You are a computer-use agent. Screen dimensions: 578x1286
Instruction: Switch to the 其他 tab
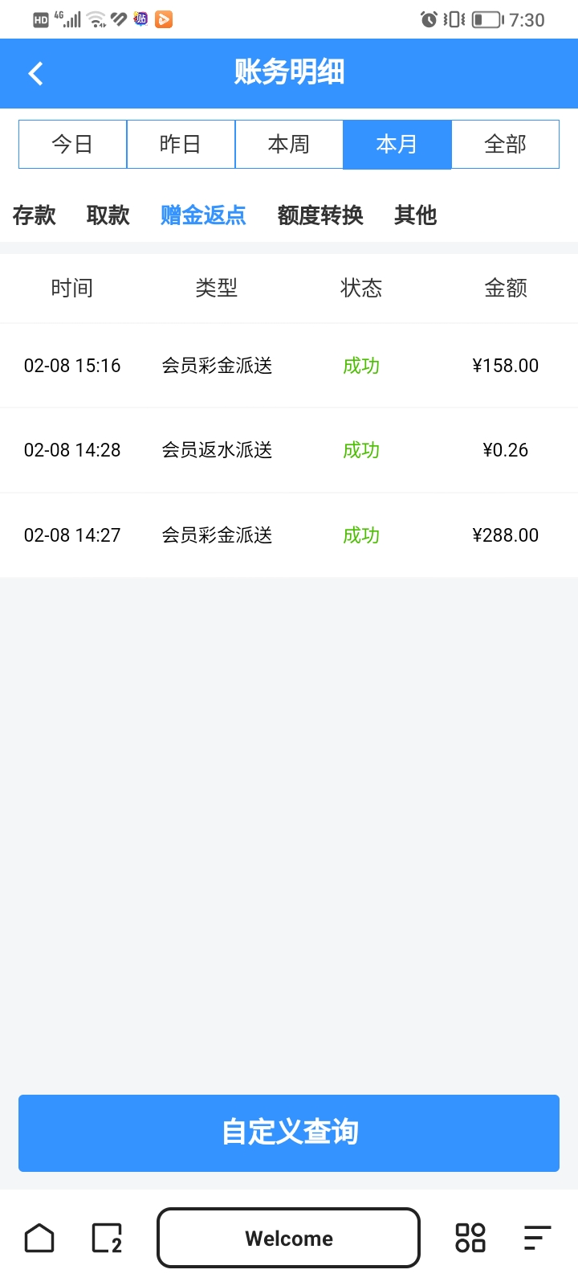[x=415, y=215]
